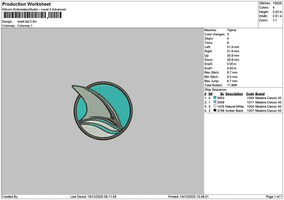The width and height of the screenshot is (284, 200).
Task: Select thread number "2048" in stop 2
Action: click(221, 102)
